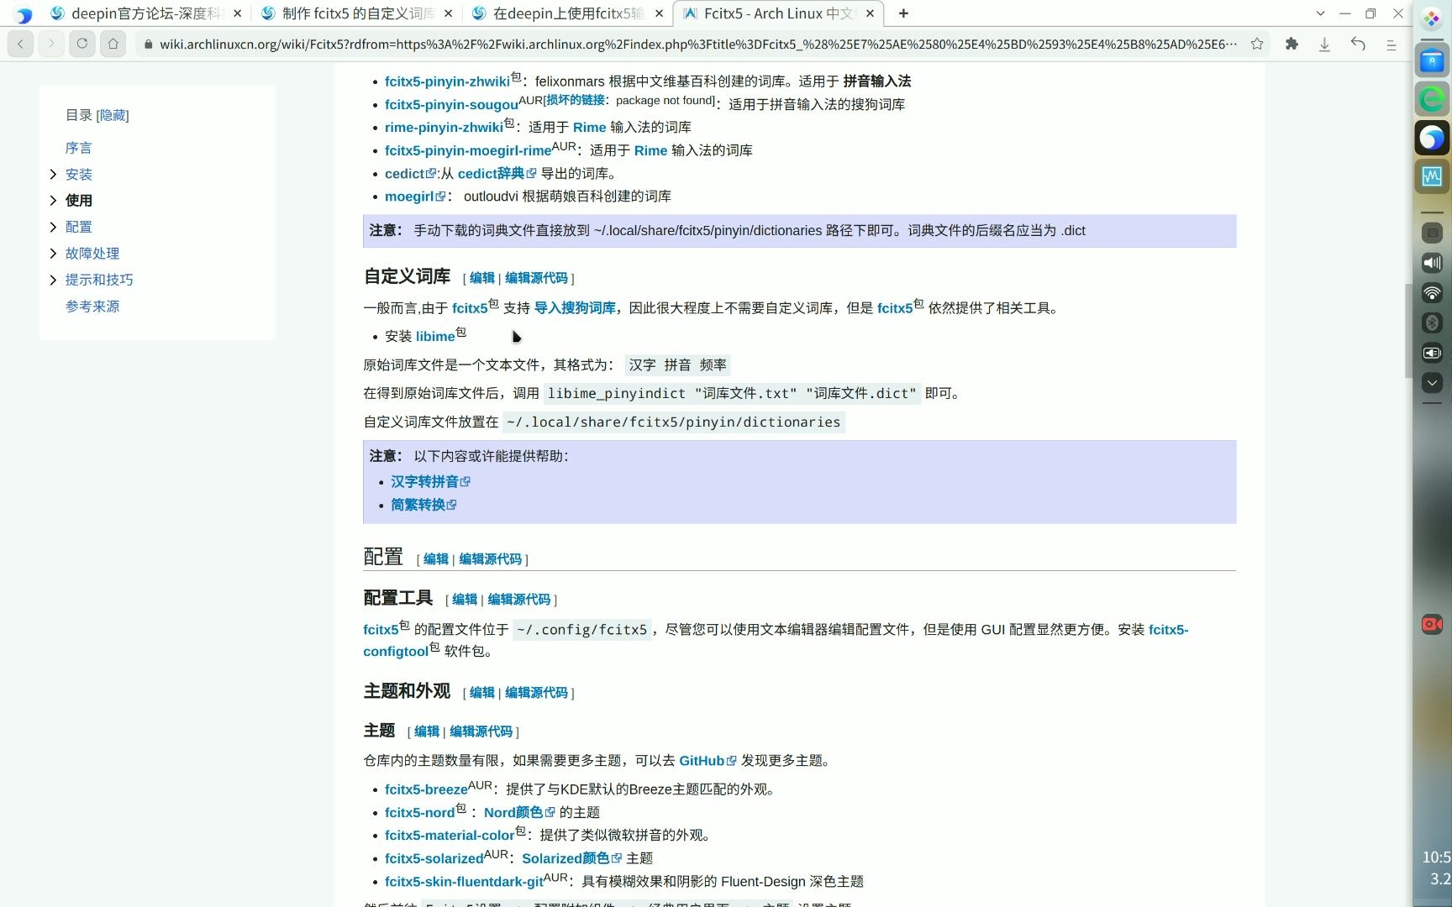Hide the table of contents via 隐藏
Viewport: 1452px width, 907px height.
click(x=113, y=115)
